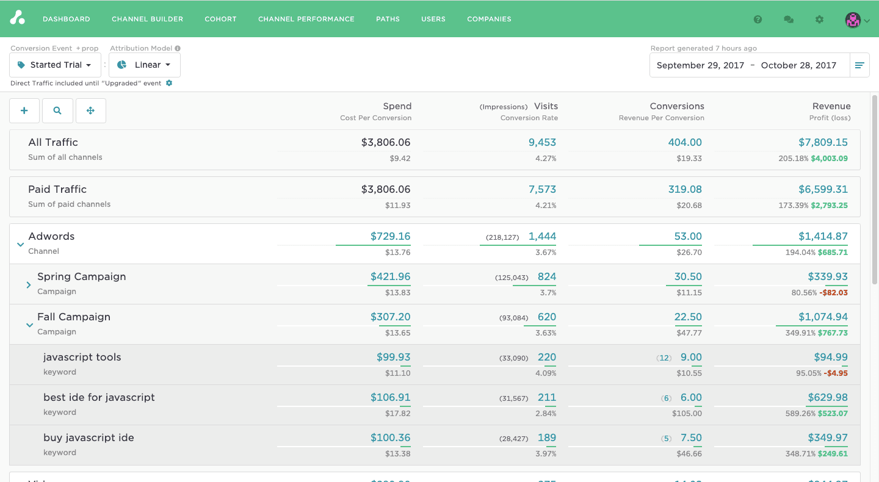Open the report date range selector
This screenshot has width=879, height=482.
(x=751, y=65)
